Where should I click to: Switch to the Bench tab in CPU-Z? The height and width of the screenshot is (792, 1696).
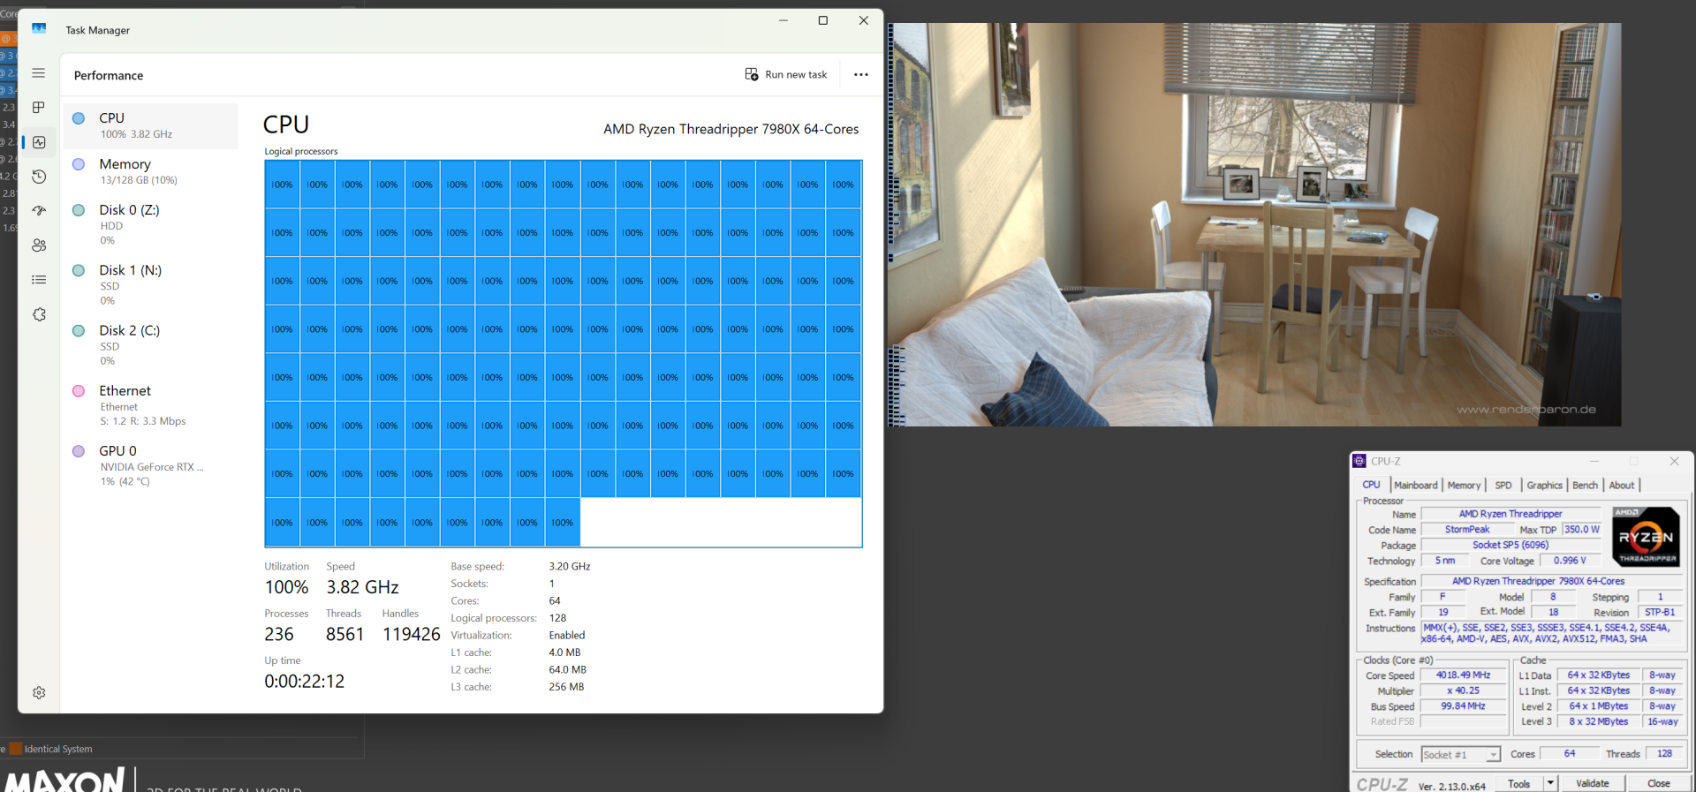(x=1585, y=486)
